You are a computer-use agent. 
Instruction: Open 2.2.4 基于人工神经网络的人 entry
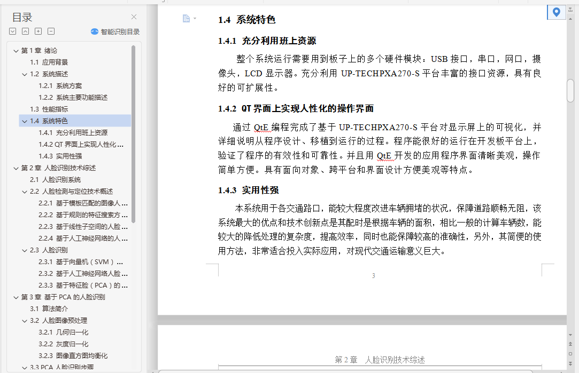[x=83, y=239]
